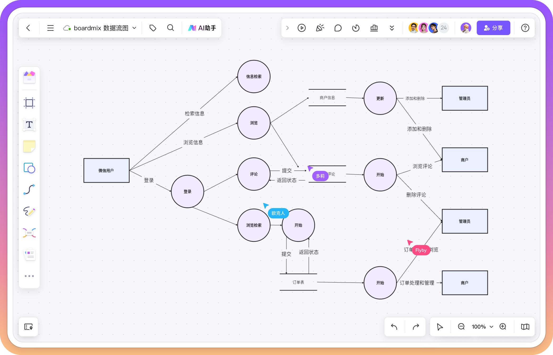Open the AI助手 assistant
Viewport: 553px width, 355px height.
(202, 28)
